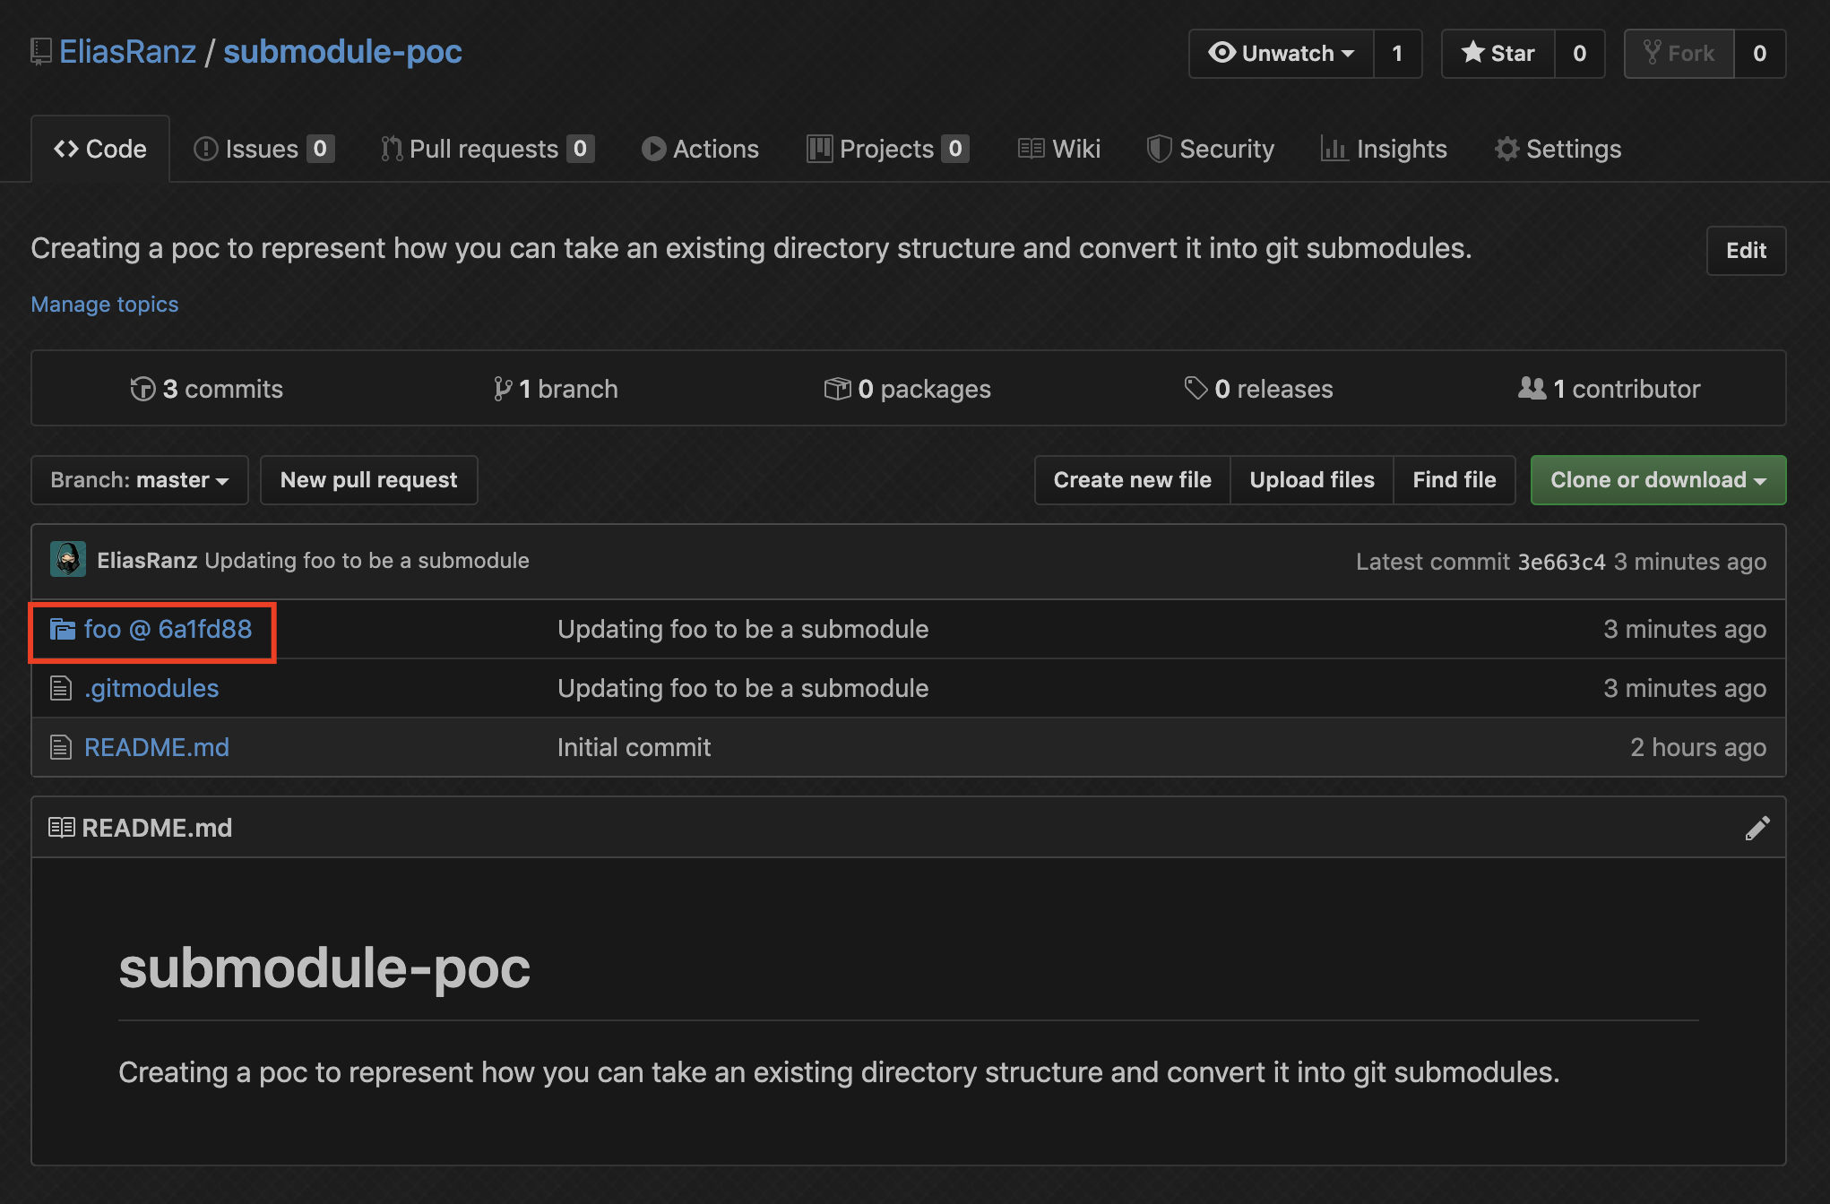Click Upload files
The image size is (1830, 1204).
point(1312,480)
